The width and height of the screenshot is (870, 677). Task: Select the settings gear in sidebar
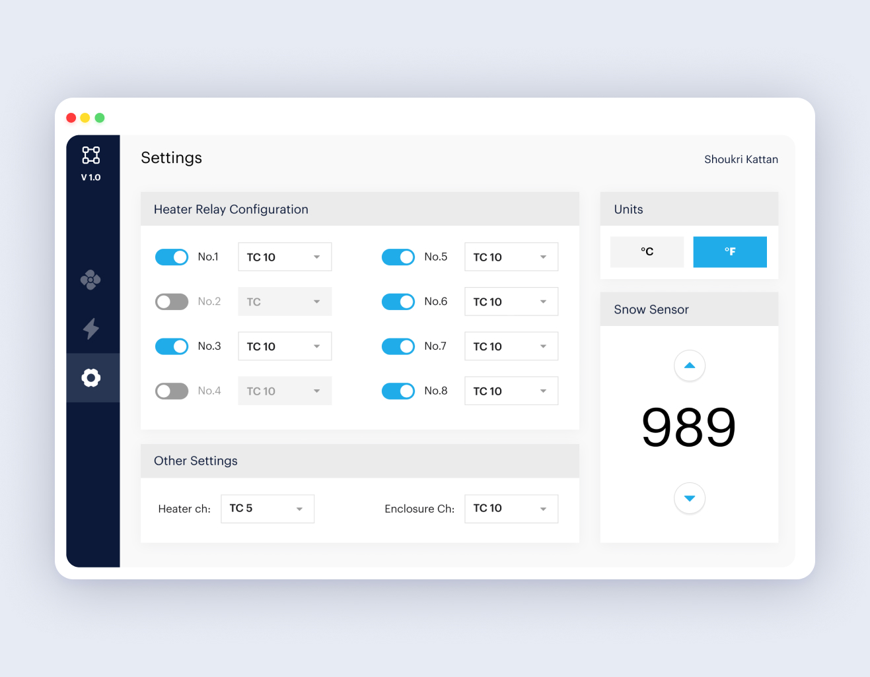tap(91, 377)
